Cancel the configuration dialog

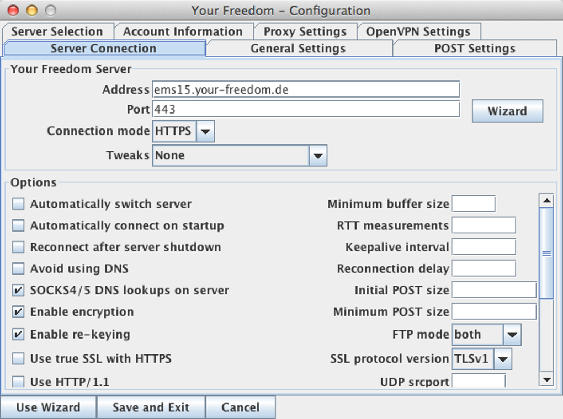coord(240,408)
